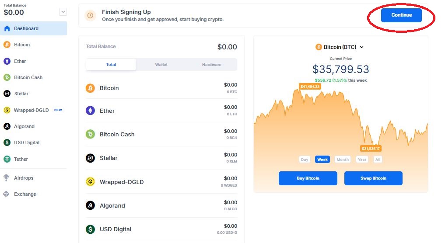Viewport: 445px width, 243px height.
Task: Click the Bitcoin icon in the sidebar
Action: tap(7, 45)
